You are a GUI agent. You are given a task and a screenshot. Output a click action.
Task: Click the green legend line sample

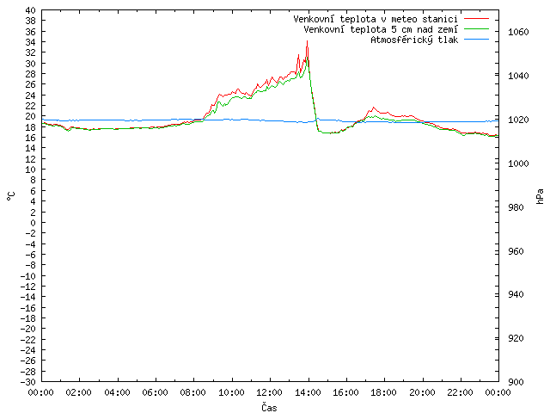(x=476, y=29)
